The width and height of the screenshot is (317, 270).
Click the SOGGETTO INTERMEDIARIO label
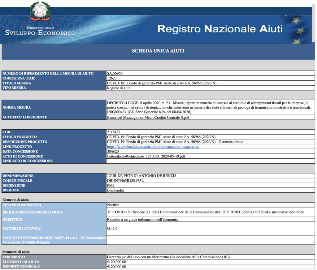[x=54, y=240]
